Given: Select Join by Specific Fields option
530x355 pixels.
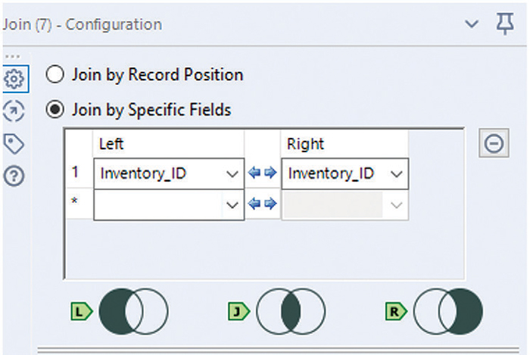Looking at the screenshot, I should coord(55,110).
